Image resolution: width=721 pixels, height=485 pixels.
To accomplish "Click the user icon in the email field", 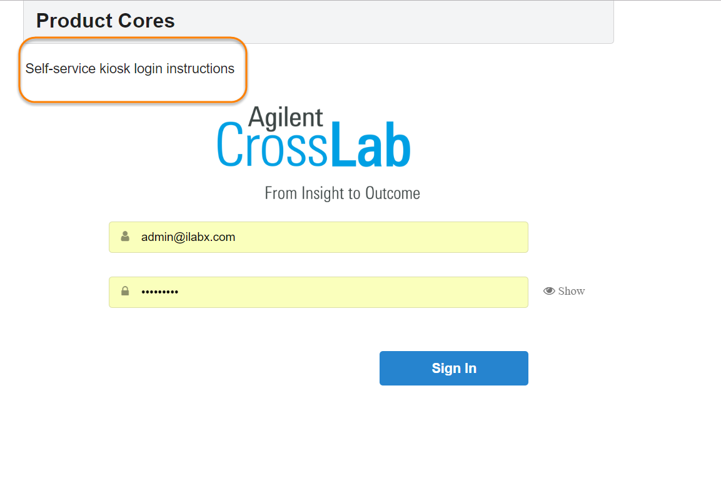I will [x=125, y=237].
